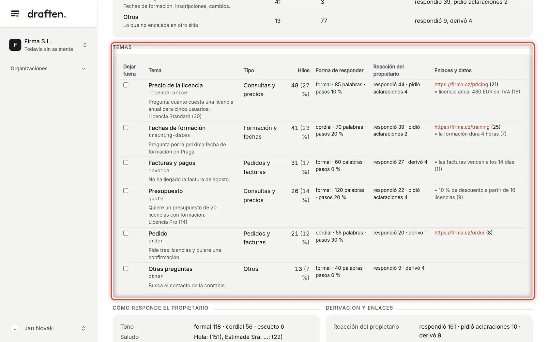Click 'cordial · 70 palabras · pasos 20 %'
This screenshot has width=548, height=342.
click(341, 130)
